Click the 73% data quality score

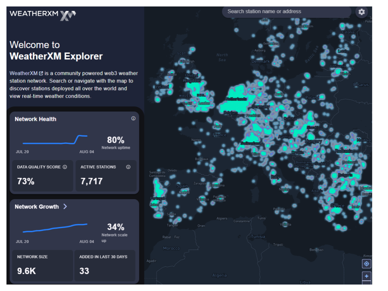point(26,181)
